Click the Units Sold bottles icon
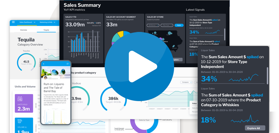 click(20, 99)
